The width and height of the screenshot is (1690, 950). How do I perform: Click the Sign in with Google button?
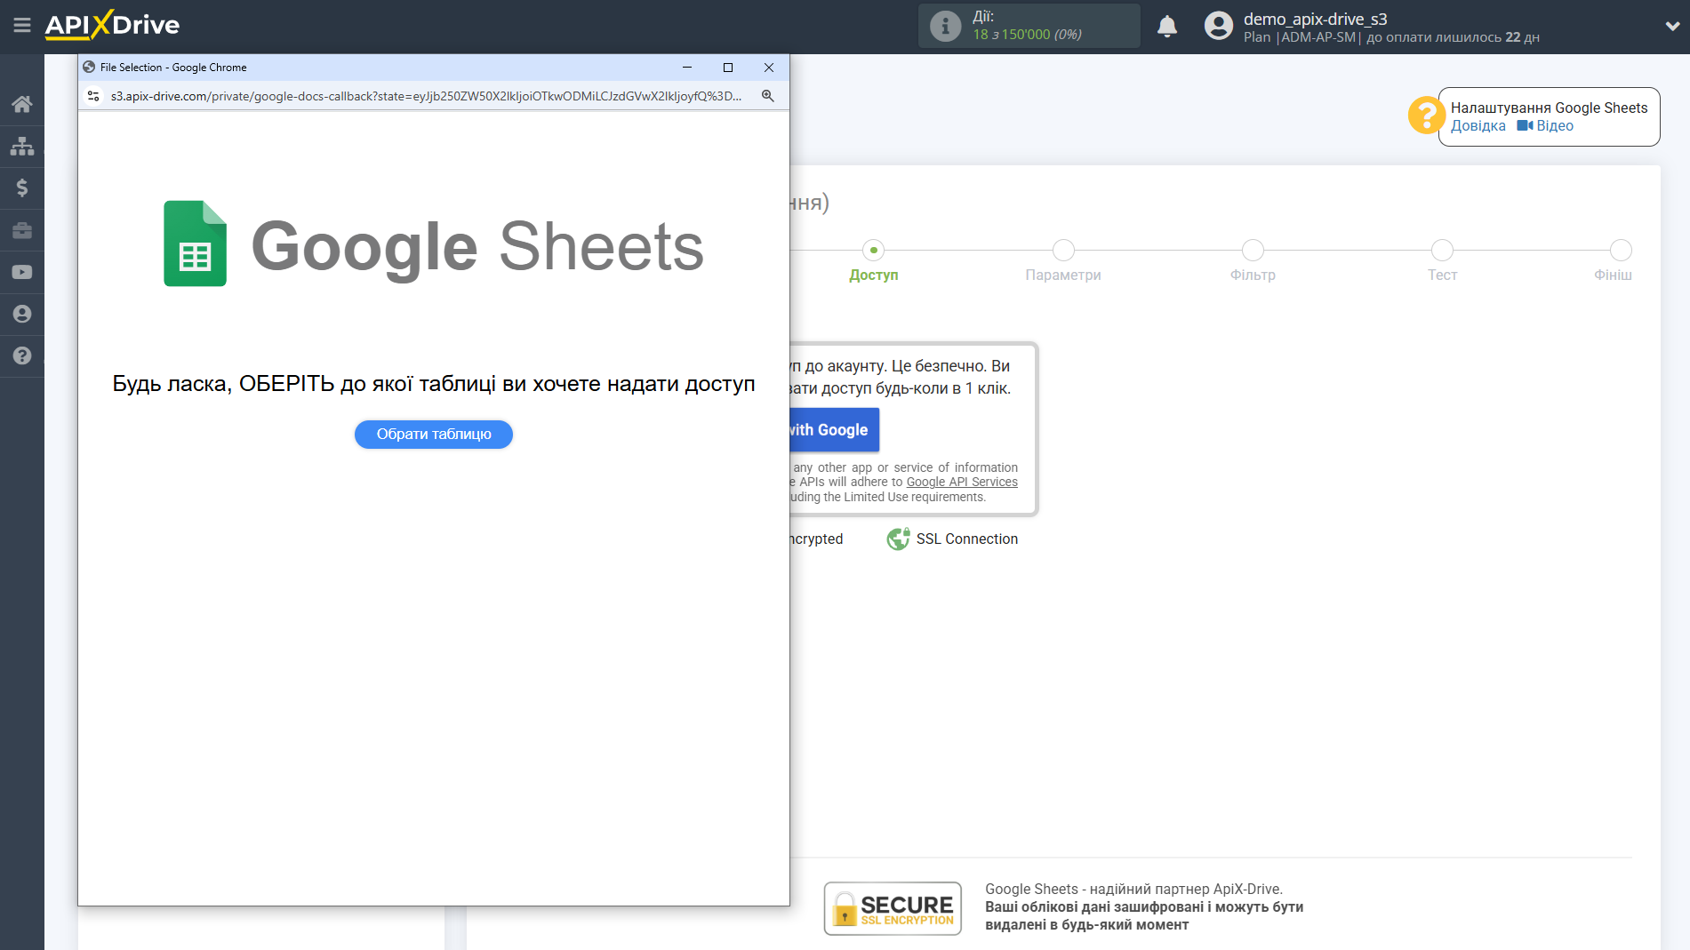click(x=834, y=430)
